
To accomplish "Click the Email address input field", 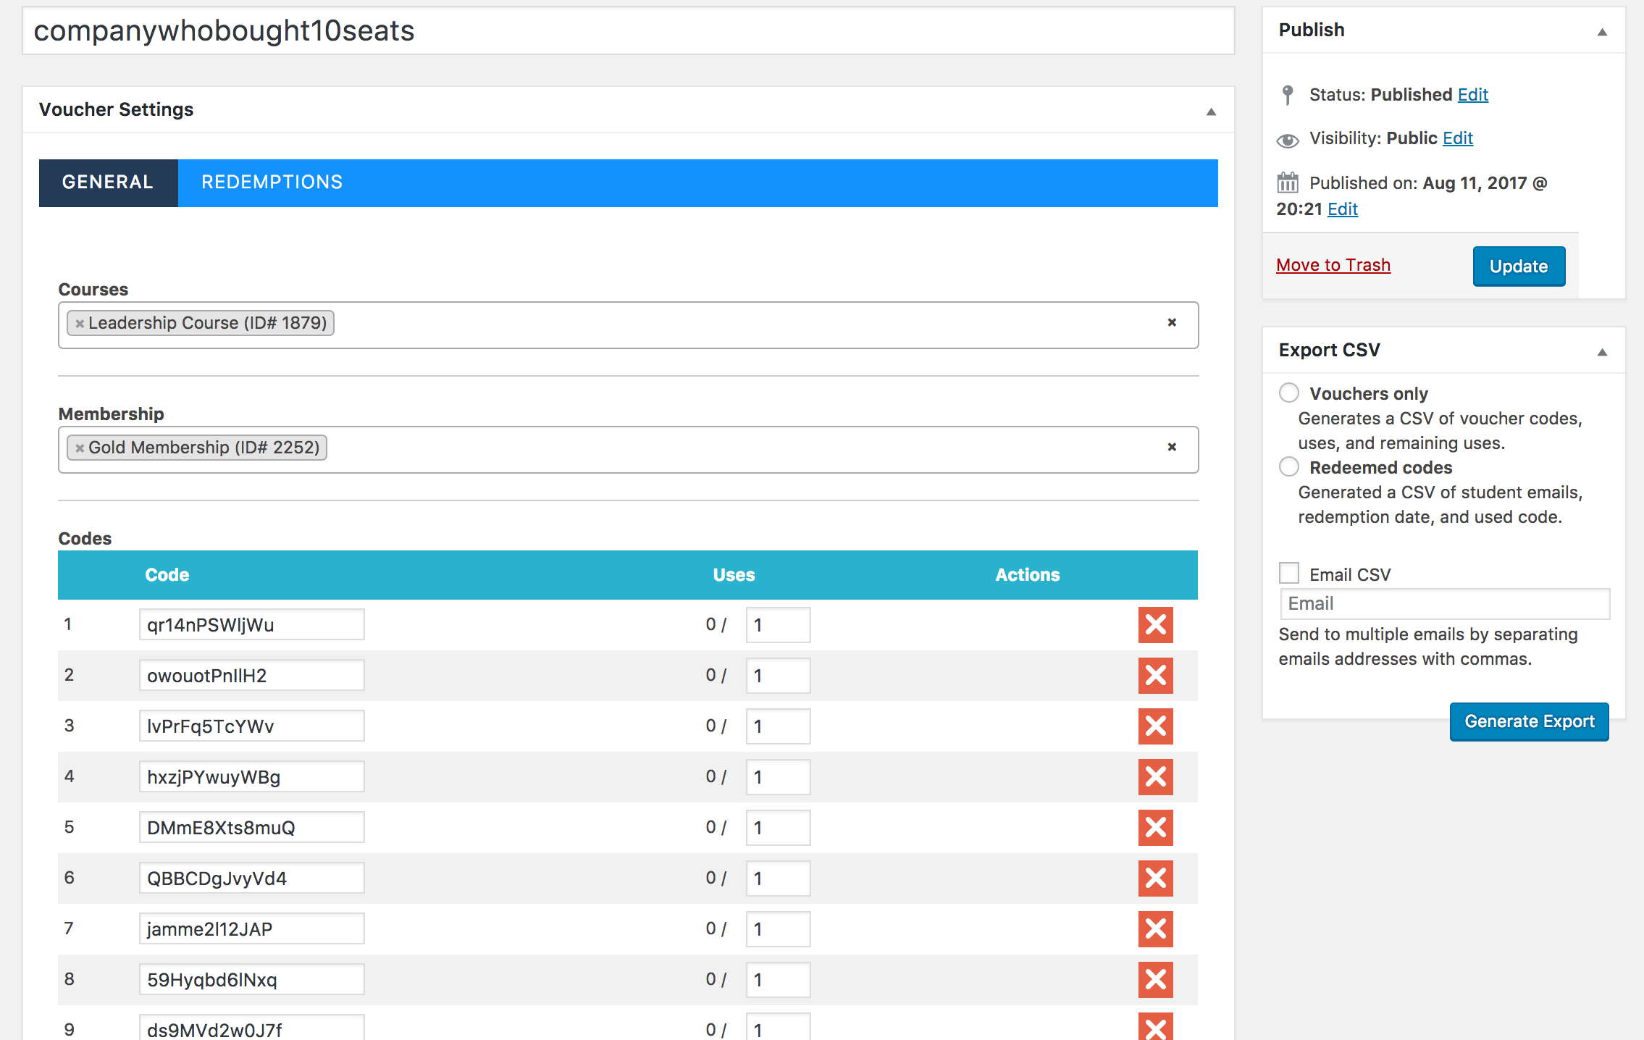I will [1444, 603].
